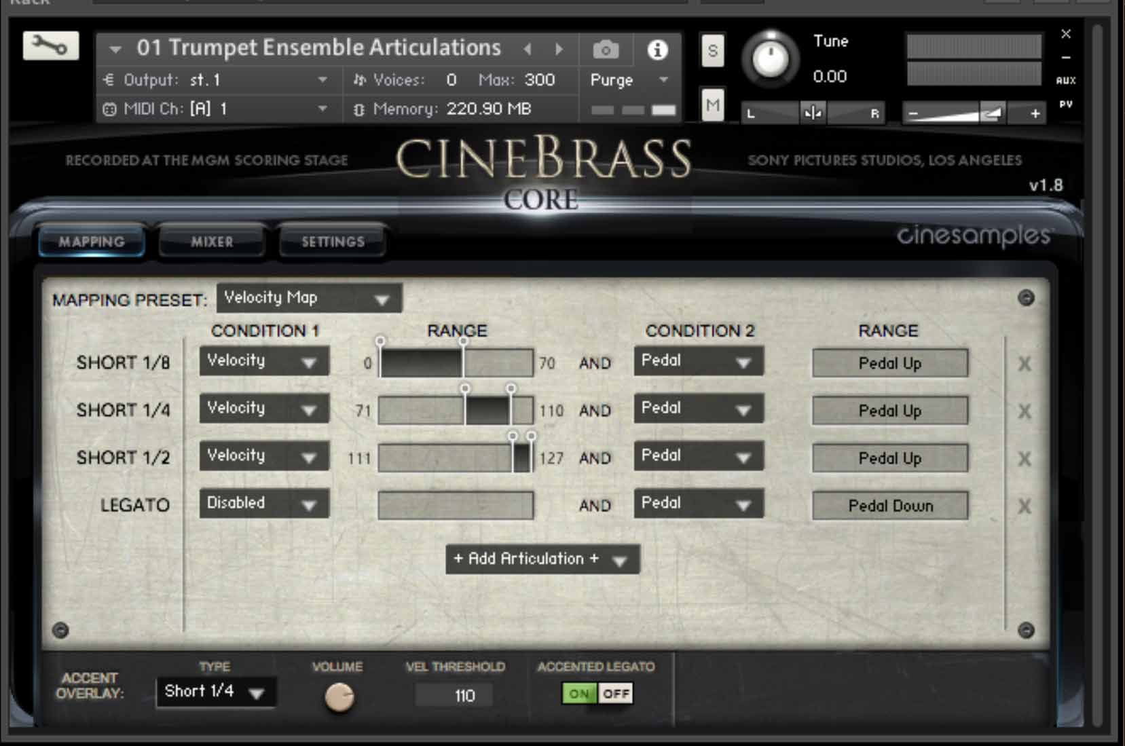Turn the Tune knob
This screenshot has height=746, width=1125.
click(x=771, y=59)
